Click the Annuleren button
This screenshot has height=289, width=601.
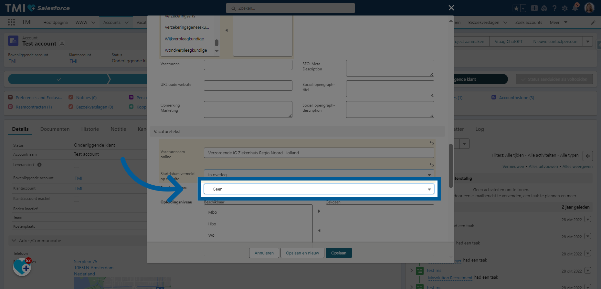264,253
